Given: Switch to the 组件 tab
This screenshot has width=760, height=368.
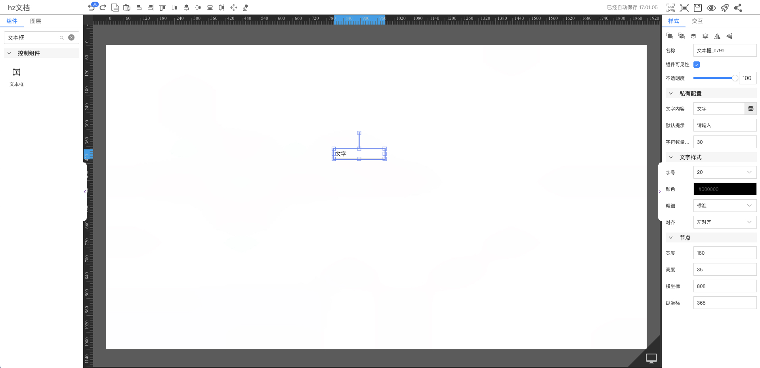Looking at the screenshot, I should 12,21.
